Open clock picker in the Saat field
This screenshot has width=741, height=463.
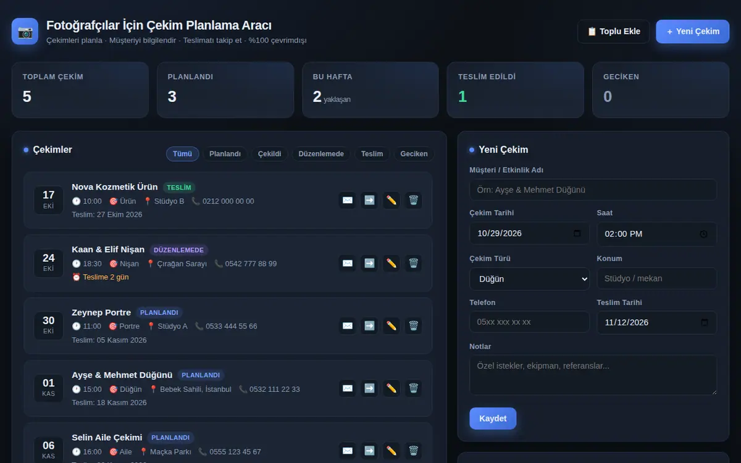click(x=704, y=234)
